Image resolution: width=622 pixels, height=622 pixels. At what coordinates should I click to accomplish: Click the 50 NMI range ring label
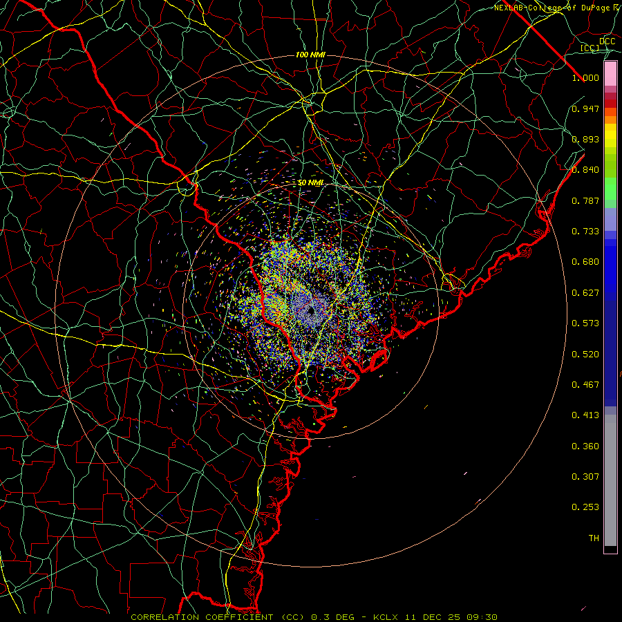[x=310, y=183]
